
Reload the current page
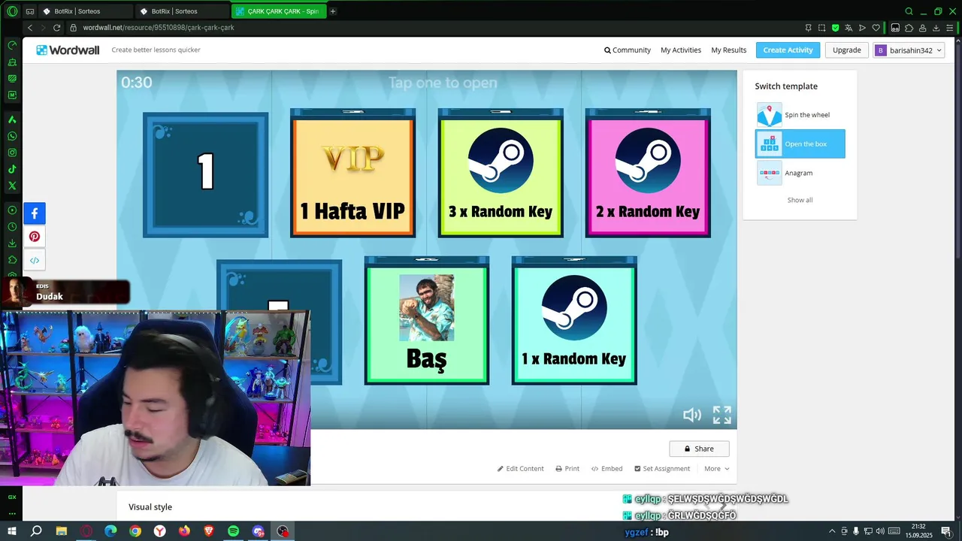(x=56, y=28)
